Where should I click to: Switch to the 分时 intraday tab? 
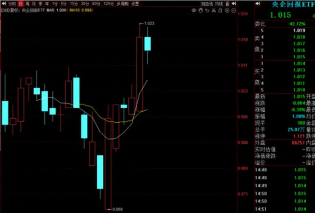click(x=11, y=3)
